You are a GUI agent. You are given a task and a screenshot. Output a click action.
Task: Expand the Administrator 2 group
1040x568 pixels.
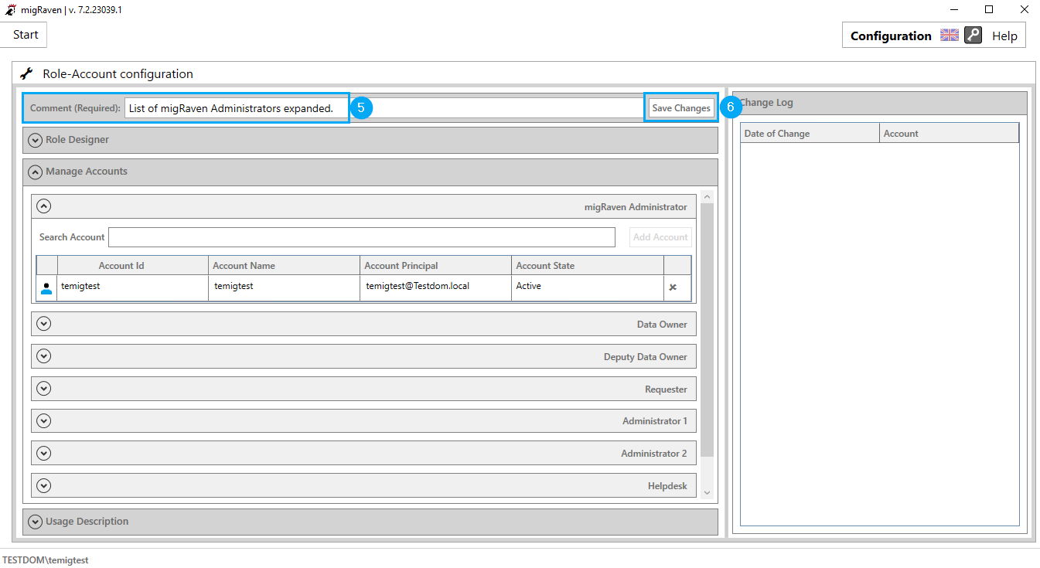click(44, 453)
